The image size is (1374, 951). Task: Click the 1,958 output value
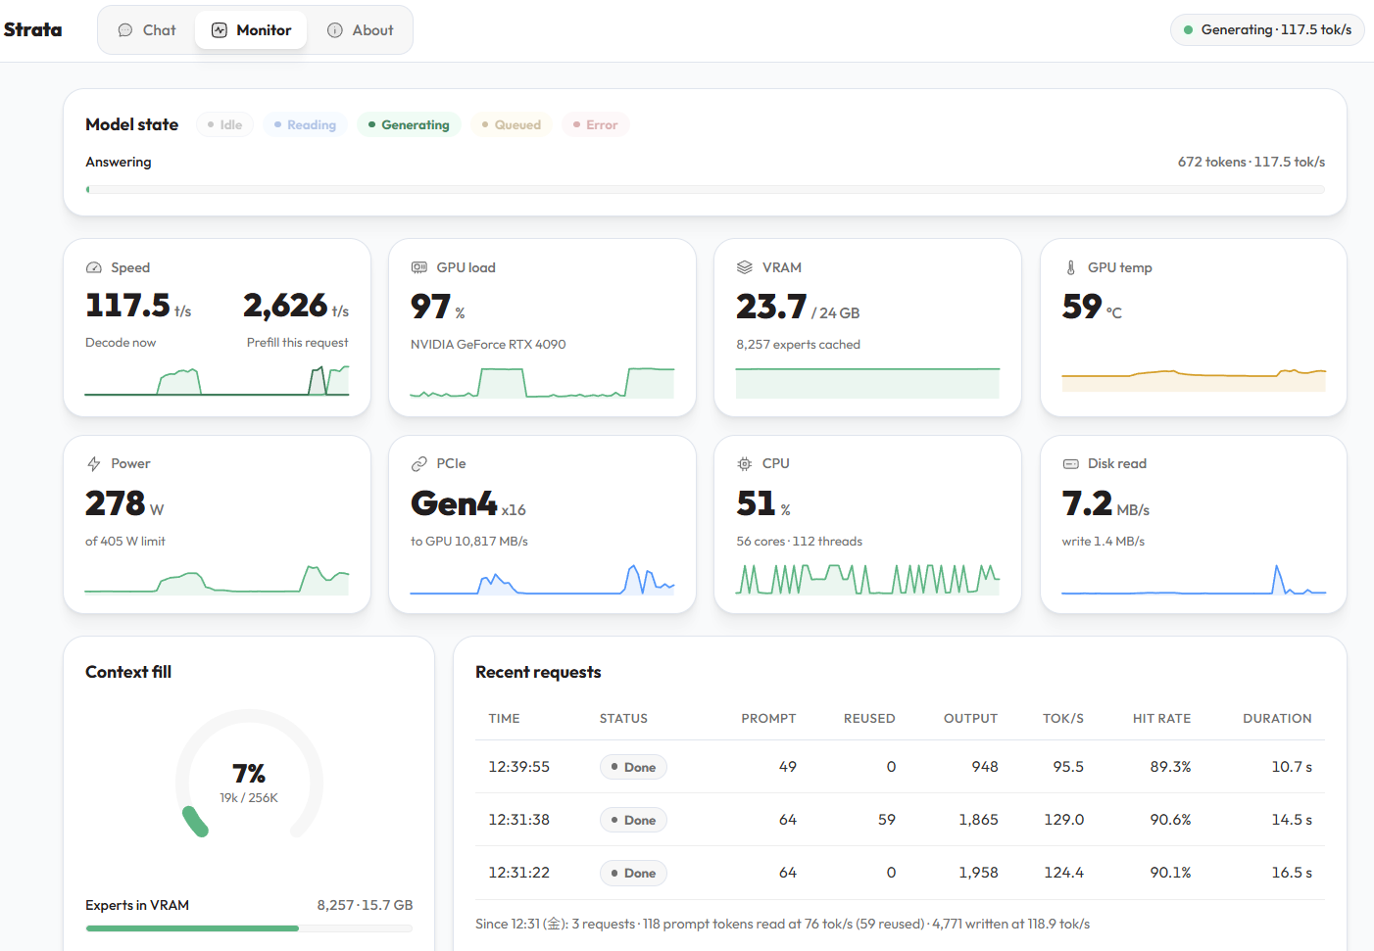point(978,873)
